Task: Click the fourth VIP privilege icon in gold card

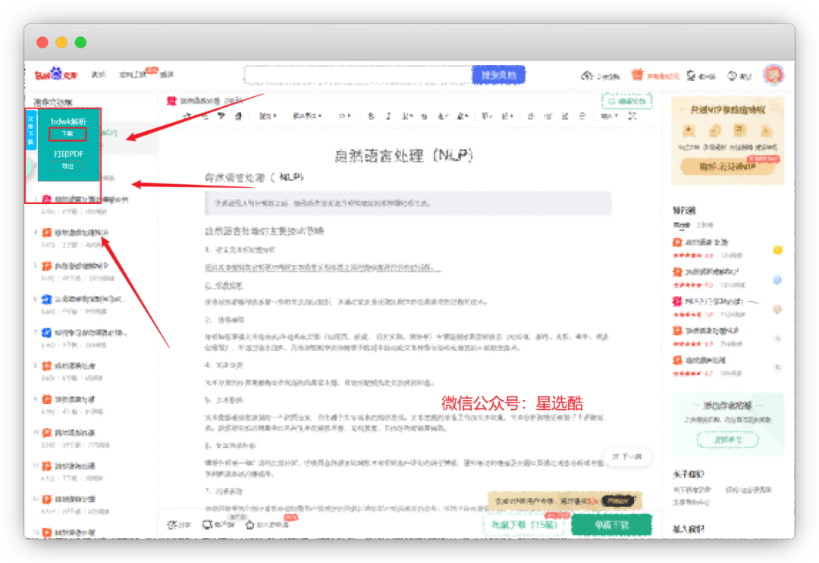Action: [766, 130]
